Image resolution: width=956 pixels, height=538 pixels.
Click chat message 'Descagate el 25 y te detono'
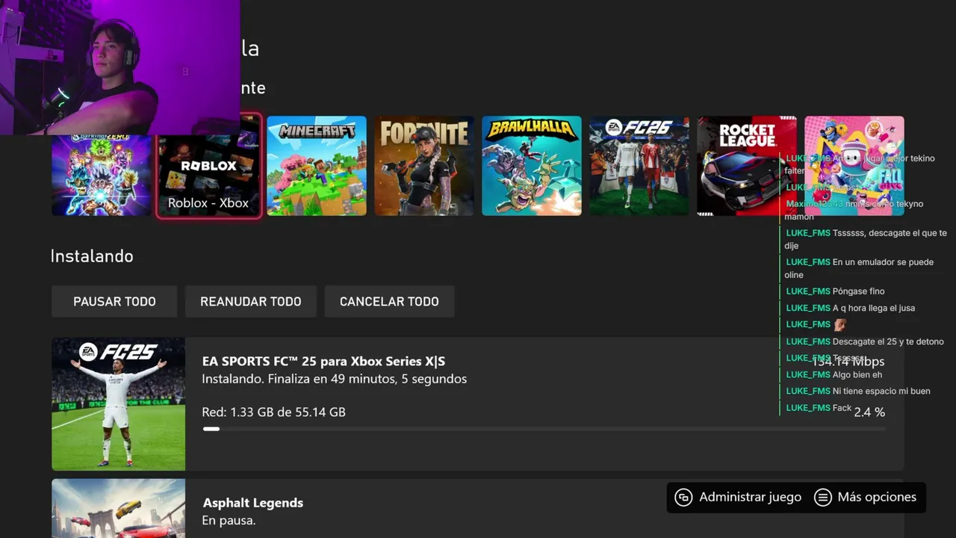pos(888,341)
